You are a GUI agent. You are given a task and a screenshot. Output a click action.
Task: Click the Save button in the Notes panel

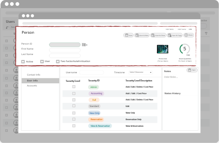coord(192,70)
